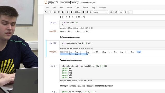The width and height of the screenshot is (165, 93).
Task: Click output line [-2 0 1 5 6 10 18]
Action: (x=72, y=17)
